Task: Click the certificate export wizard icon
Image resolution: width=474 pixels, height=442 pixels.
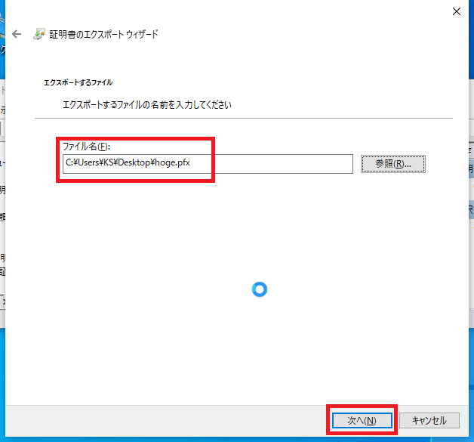Action: (39, 34)
